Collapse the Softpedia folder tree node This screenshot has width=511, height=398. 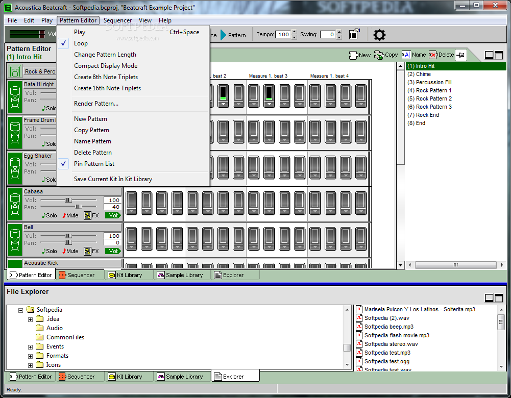click(x=20, y=310)
